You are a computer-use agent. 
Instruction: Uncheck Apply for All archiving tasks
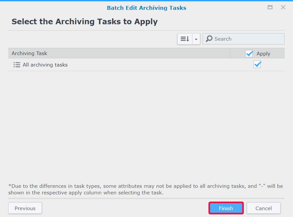pos(257,65)
